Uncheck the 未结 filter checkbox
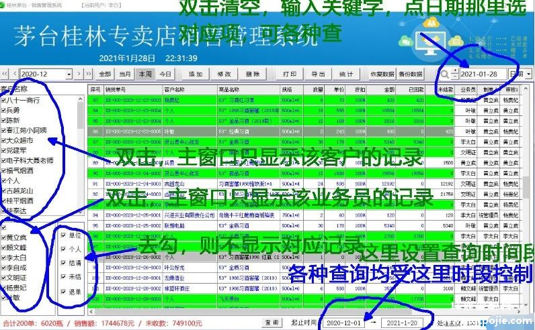Viewport: 535px width, 330px height. click(63, 277)
